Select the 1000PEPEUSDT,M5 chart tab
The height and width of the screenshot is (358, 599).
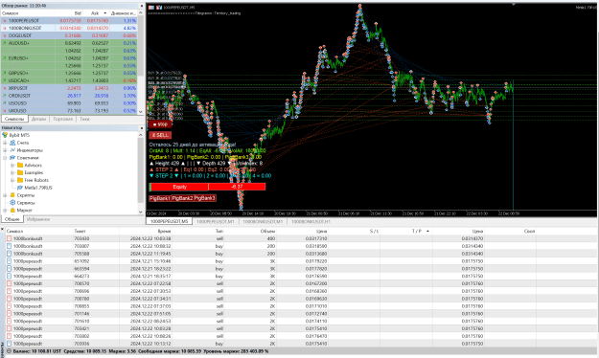170,221
